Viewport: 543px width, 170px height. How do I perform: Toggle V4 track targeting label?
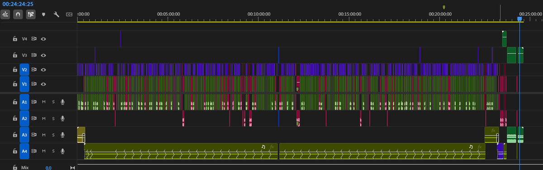[x=24, y=39]
